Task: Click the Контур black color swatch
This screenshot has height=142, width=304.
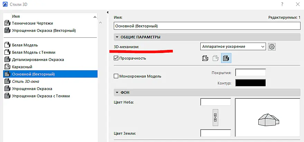Action: (250, 83)
